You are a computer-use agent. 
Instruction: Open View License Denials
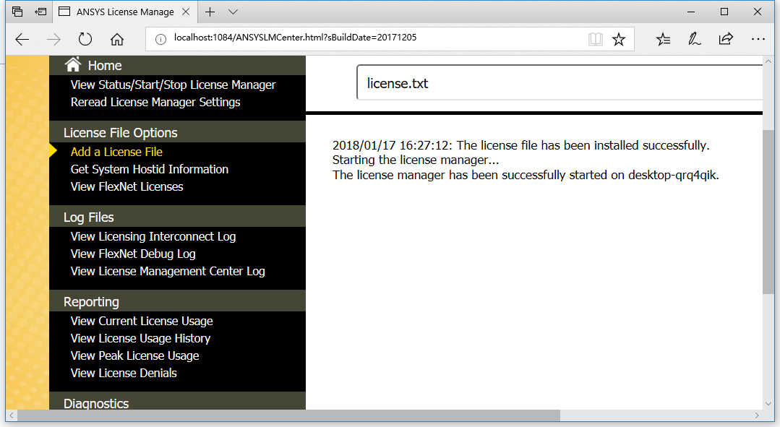pyautogui.click(x=124, y=374)
